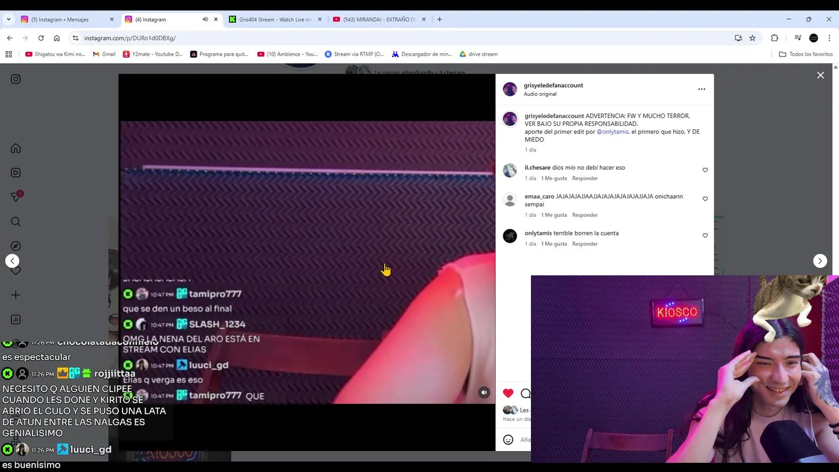Image resolution: width=839 pixels, height=472 pixels.
Task: Open Reels from the sidebar
Action: click(x=16, y=173)
